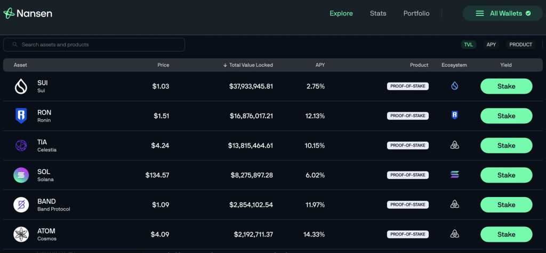Click the TIA Celestia asset icon
The height and width of the screenshot is (253, 546).
[x=21, y=145]
